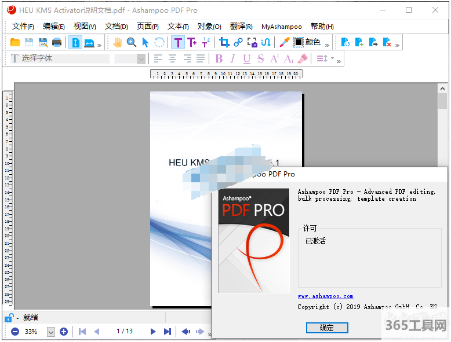This screenshot has height=342, width=451.
Task: Toggle the Text edit tool
Action: click(178, 42)
